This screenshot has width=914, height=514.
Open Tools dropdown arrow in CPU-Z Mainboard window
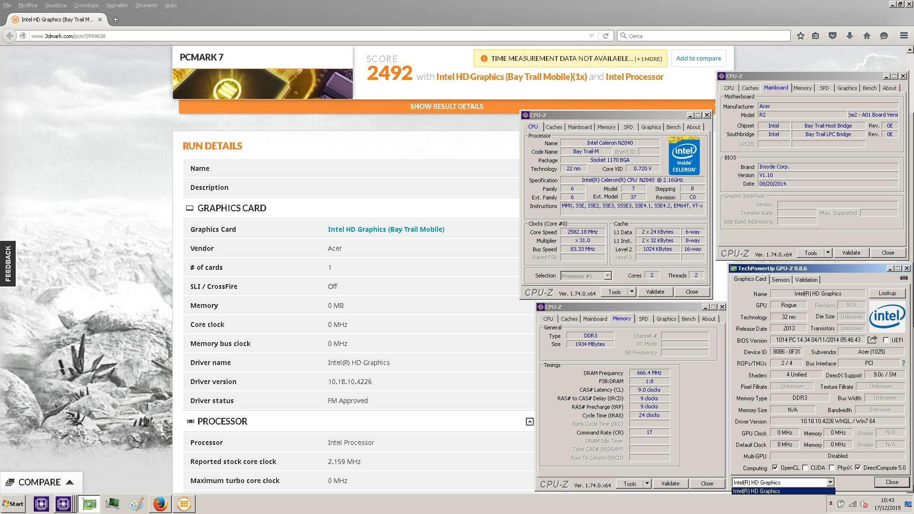(x=828, y=253)
